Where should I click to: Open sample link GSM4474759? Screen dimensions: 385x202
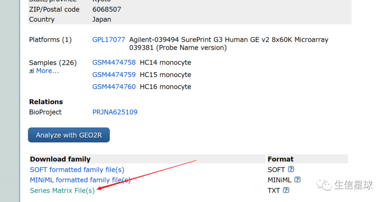114,75
